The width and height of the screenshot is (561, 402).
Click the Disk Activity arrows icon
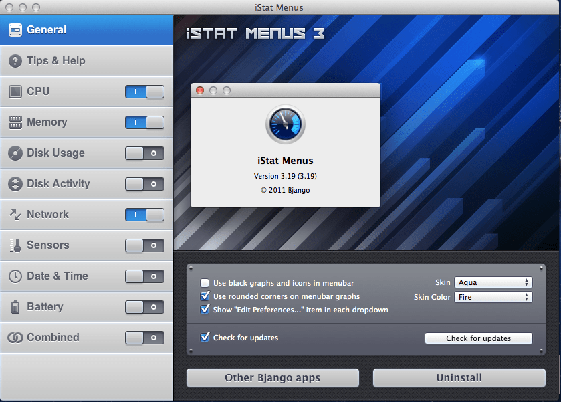[15, 184]
